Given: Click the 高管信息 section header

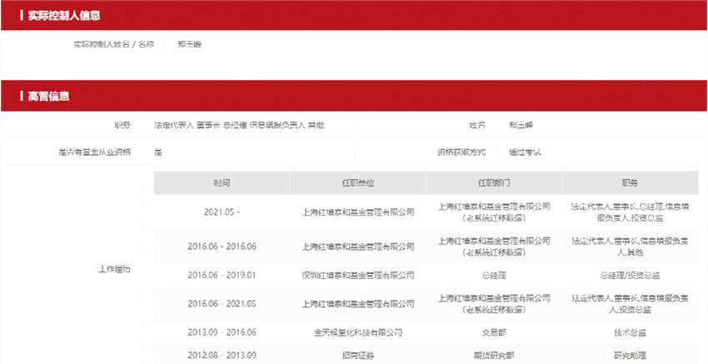Looking at the screenshot, I should (x=354, y=96).
